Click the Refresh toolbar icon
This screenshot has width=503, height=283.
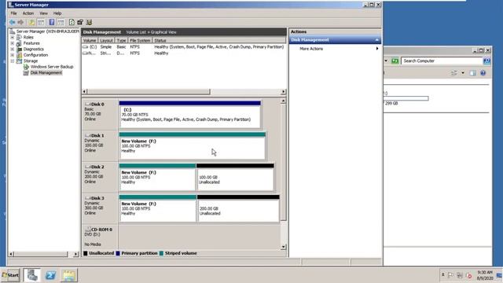tap(72, 22)
